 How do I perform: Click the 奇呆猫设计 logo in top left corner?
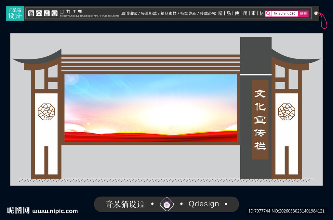point(15,13)
